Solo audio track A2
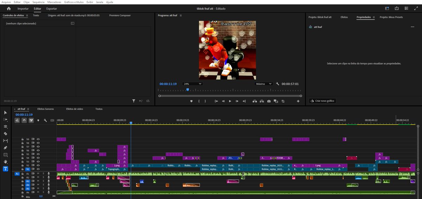This screenshot has width=422, height=199. [43, 178]
